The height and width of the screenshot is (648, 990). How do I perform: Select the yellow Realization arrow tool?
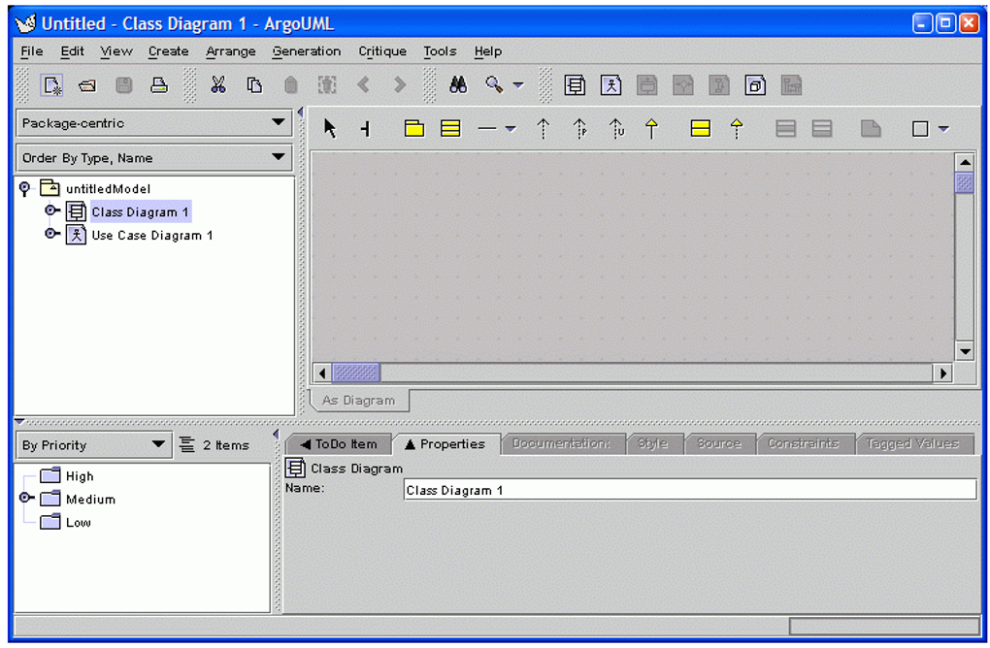[x=651, y=129]
